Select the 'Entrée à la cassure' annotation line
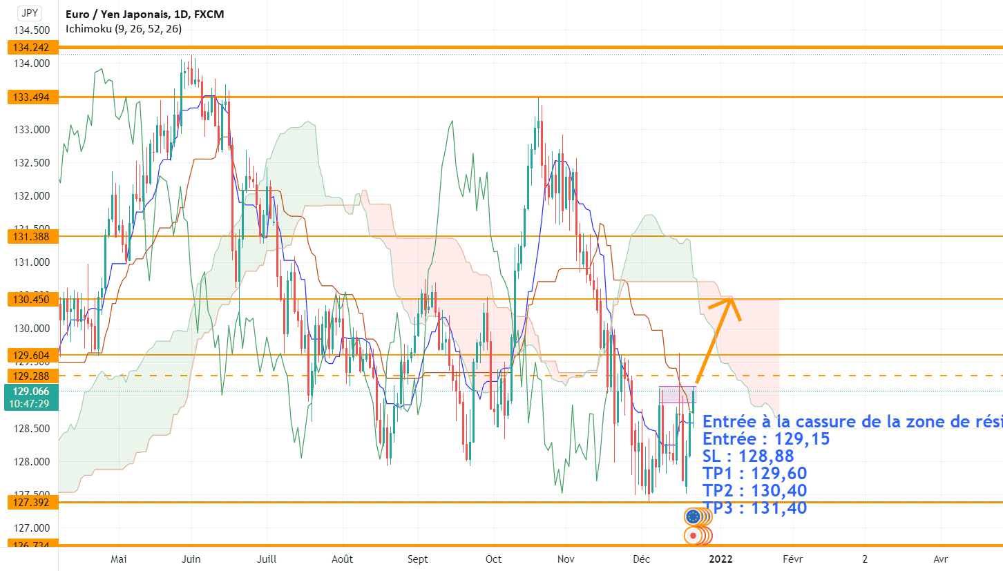The width and height of the screenshot is (1003, 571). point(852,422)
